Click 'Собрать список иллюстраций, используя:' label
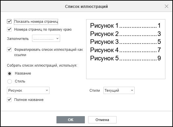This screenshot has width=173, height=127. 42,65
